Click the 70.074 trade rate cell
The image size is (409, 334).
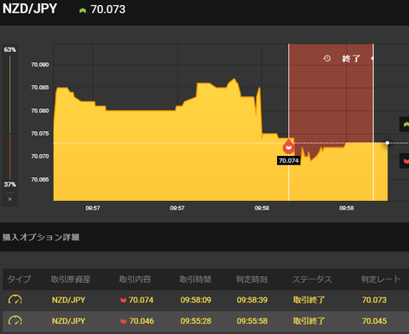click(x=141, y=300)
